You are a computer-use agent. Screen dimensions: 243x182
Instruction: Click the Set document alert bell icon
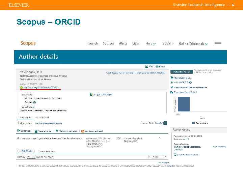point(57,131)
